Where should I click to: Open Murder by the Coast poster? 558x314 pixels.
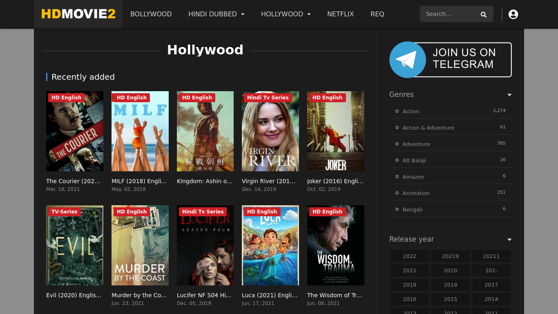(140, 245)
